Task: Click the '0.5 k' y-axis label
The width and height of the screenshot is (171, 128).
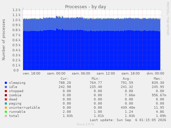Action: [x=17, y=45]
